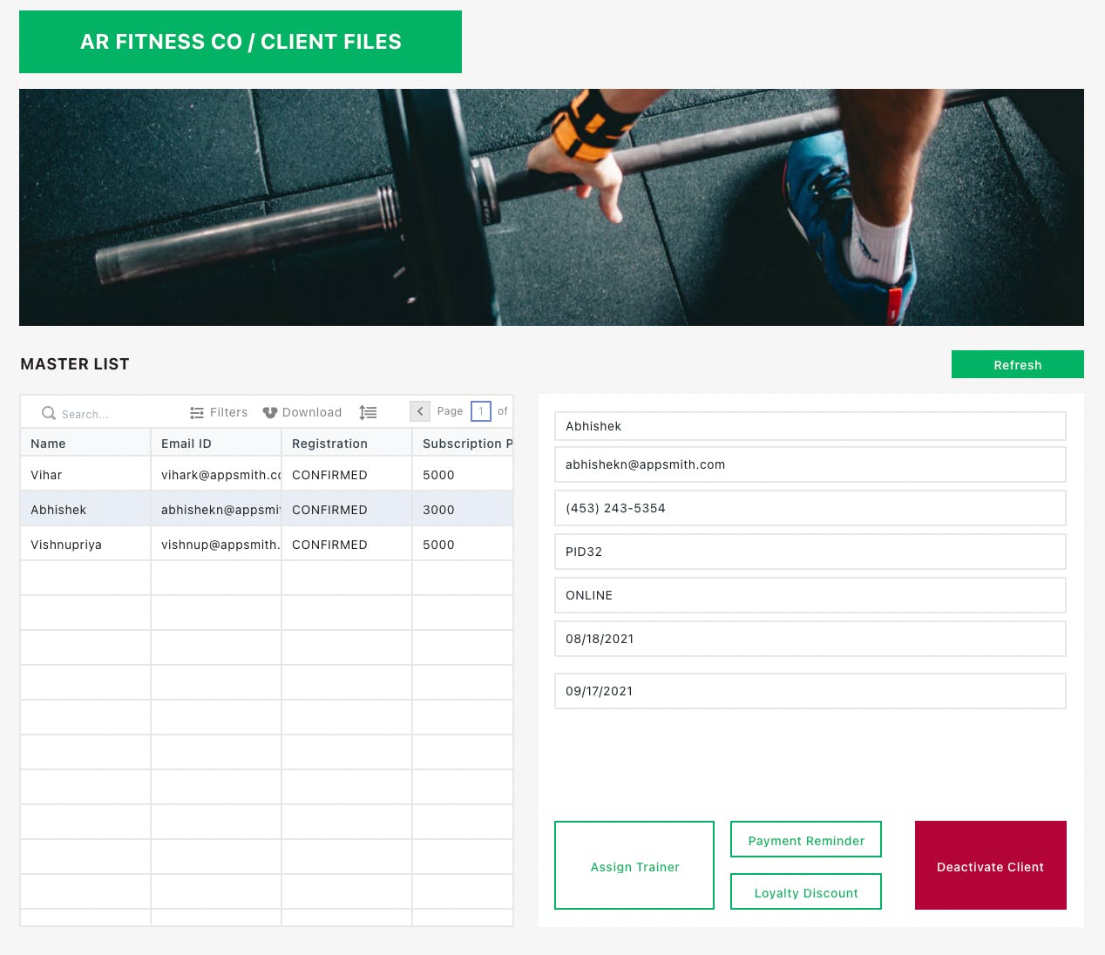Click the Deactivate Client button
Screen dimensions: 1105x955
pos(990,866)
